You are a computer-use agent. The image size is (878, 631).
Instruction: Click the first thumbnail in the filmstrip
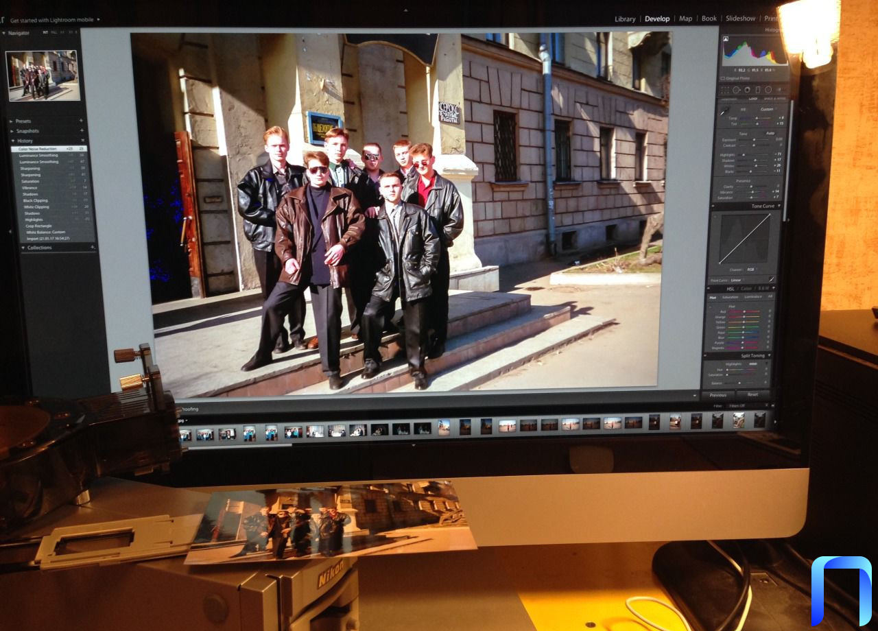pyautogui.click(x=185, y=435)
